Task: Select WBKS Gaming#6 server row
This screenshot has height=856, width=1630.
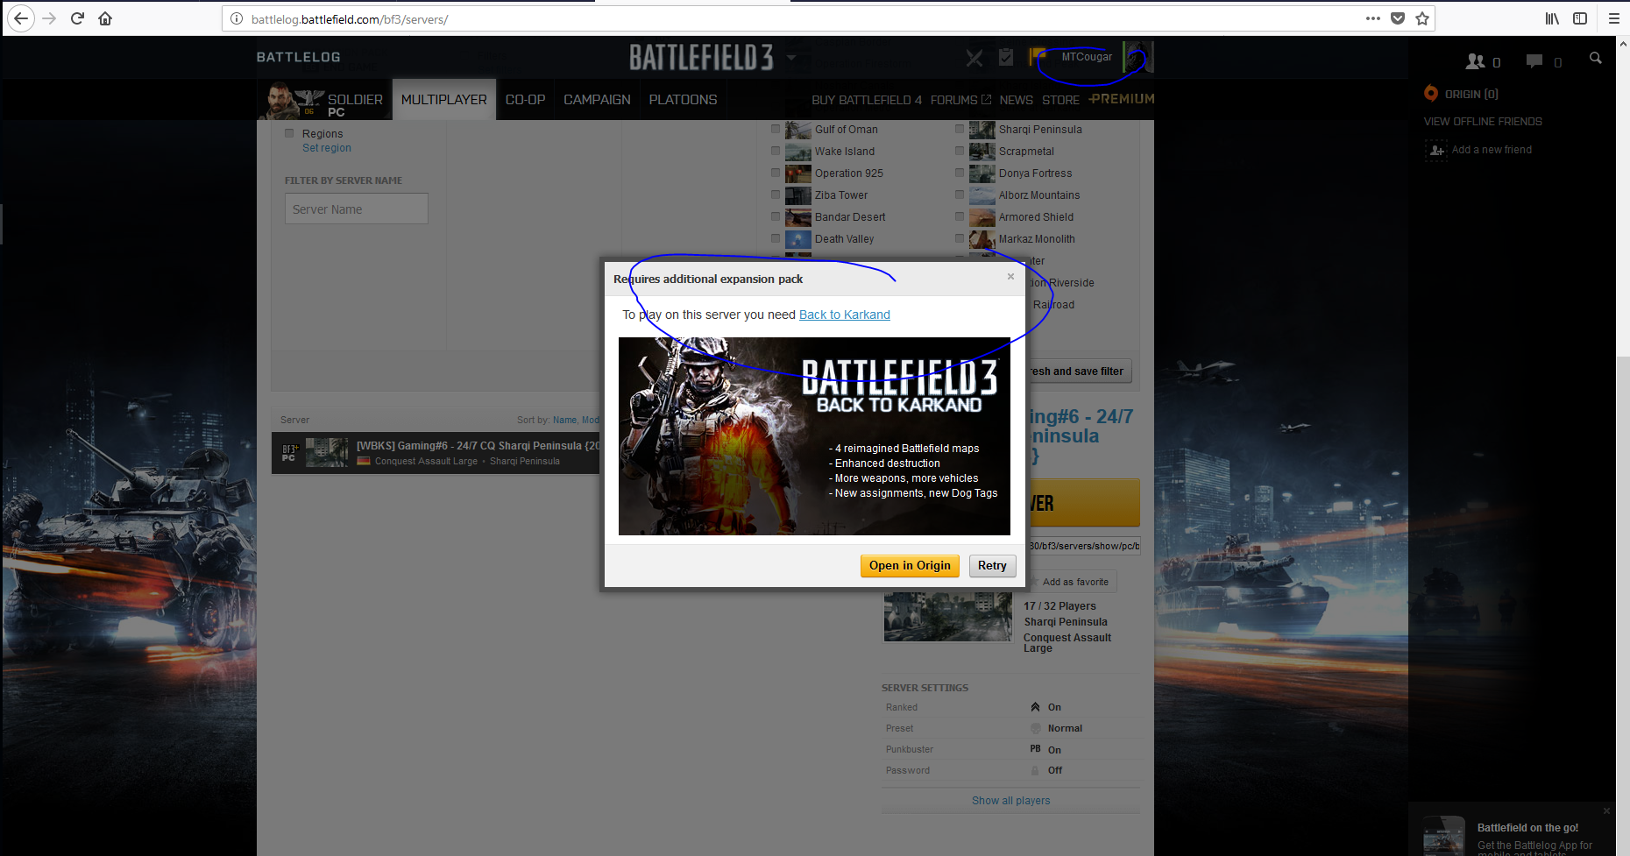Action: [x=436, y=453]
